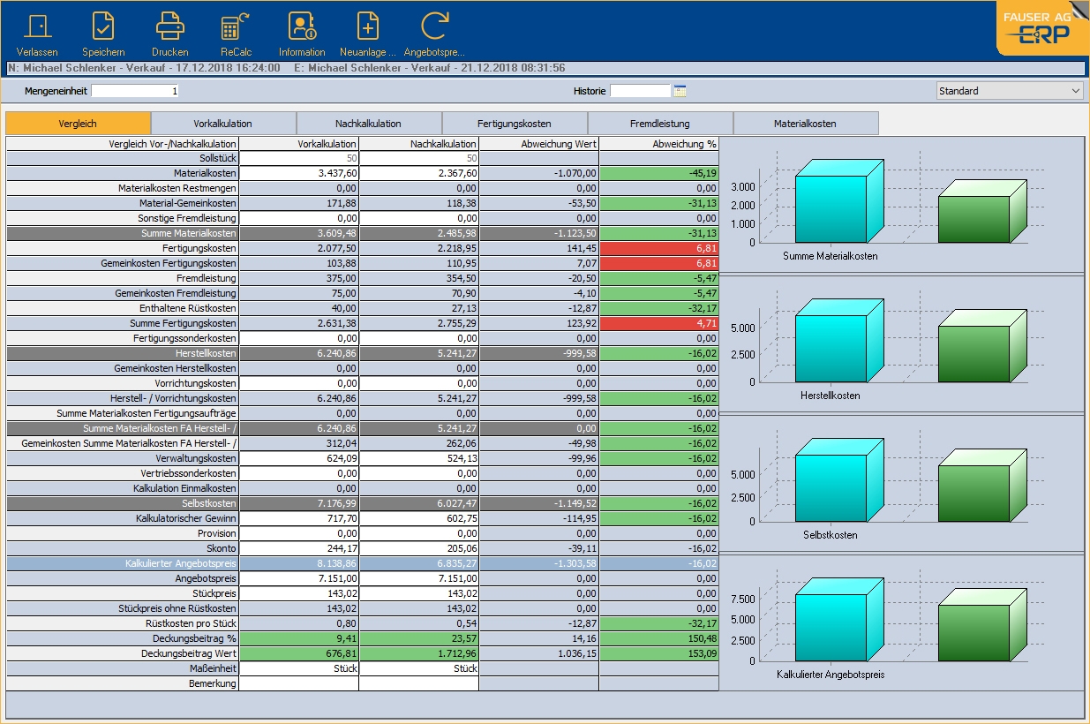Image resolution: width=1090 pixels, height=724 pixels.
Task: Click the Drucken printer icon
Action: pyautogui.click(x=169, y=26)
